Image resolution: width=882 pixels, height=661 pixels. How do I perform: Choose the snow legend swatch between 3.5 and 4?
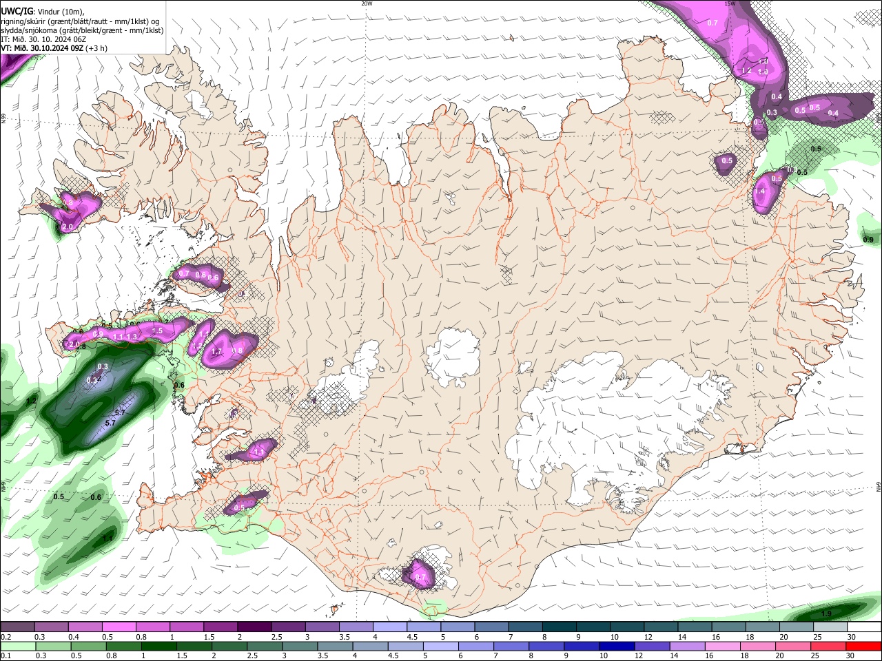[x=356, y=627]
